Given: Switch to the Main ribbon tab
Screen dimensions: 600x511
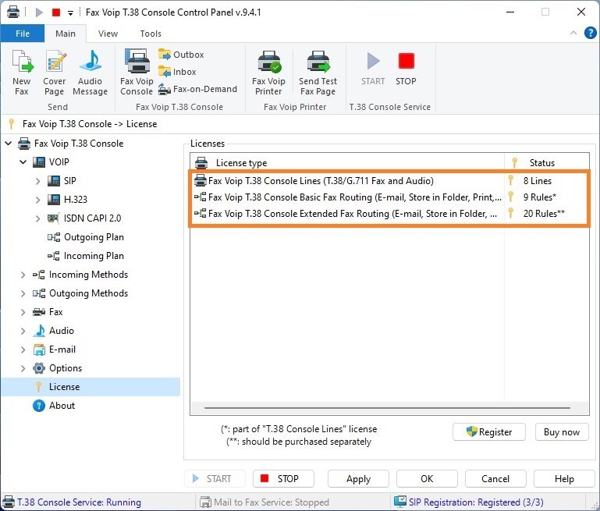Looking at the screenshot, I should 66,34.
